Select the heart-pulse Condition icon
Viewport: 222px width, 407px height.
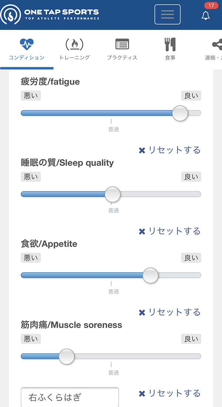[27, 45]
